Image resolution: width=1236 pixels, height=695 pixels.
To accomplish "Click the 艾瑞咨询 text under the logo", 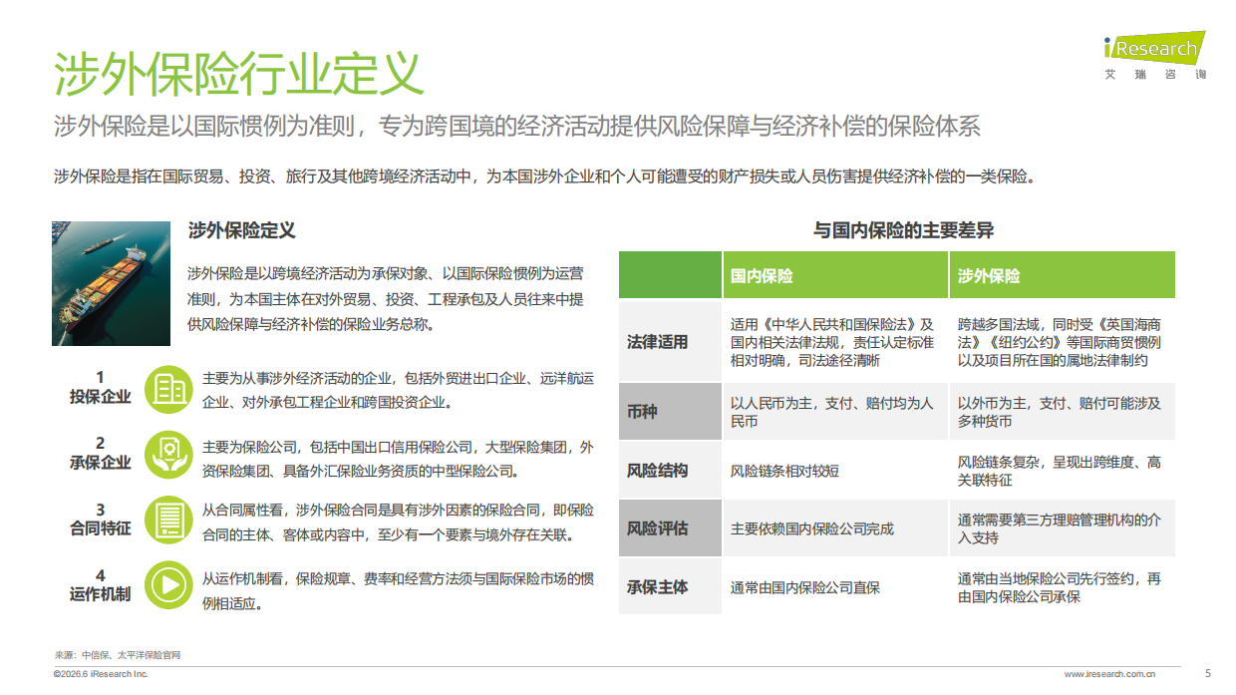I will pos(1156,75).
